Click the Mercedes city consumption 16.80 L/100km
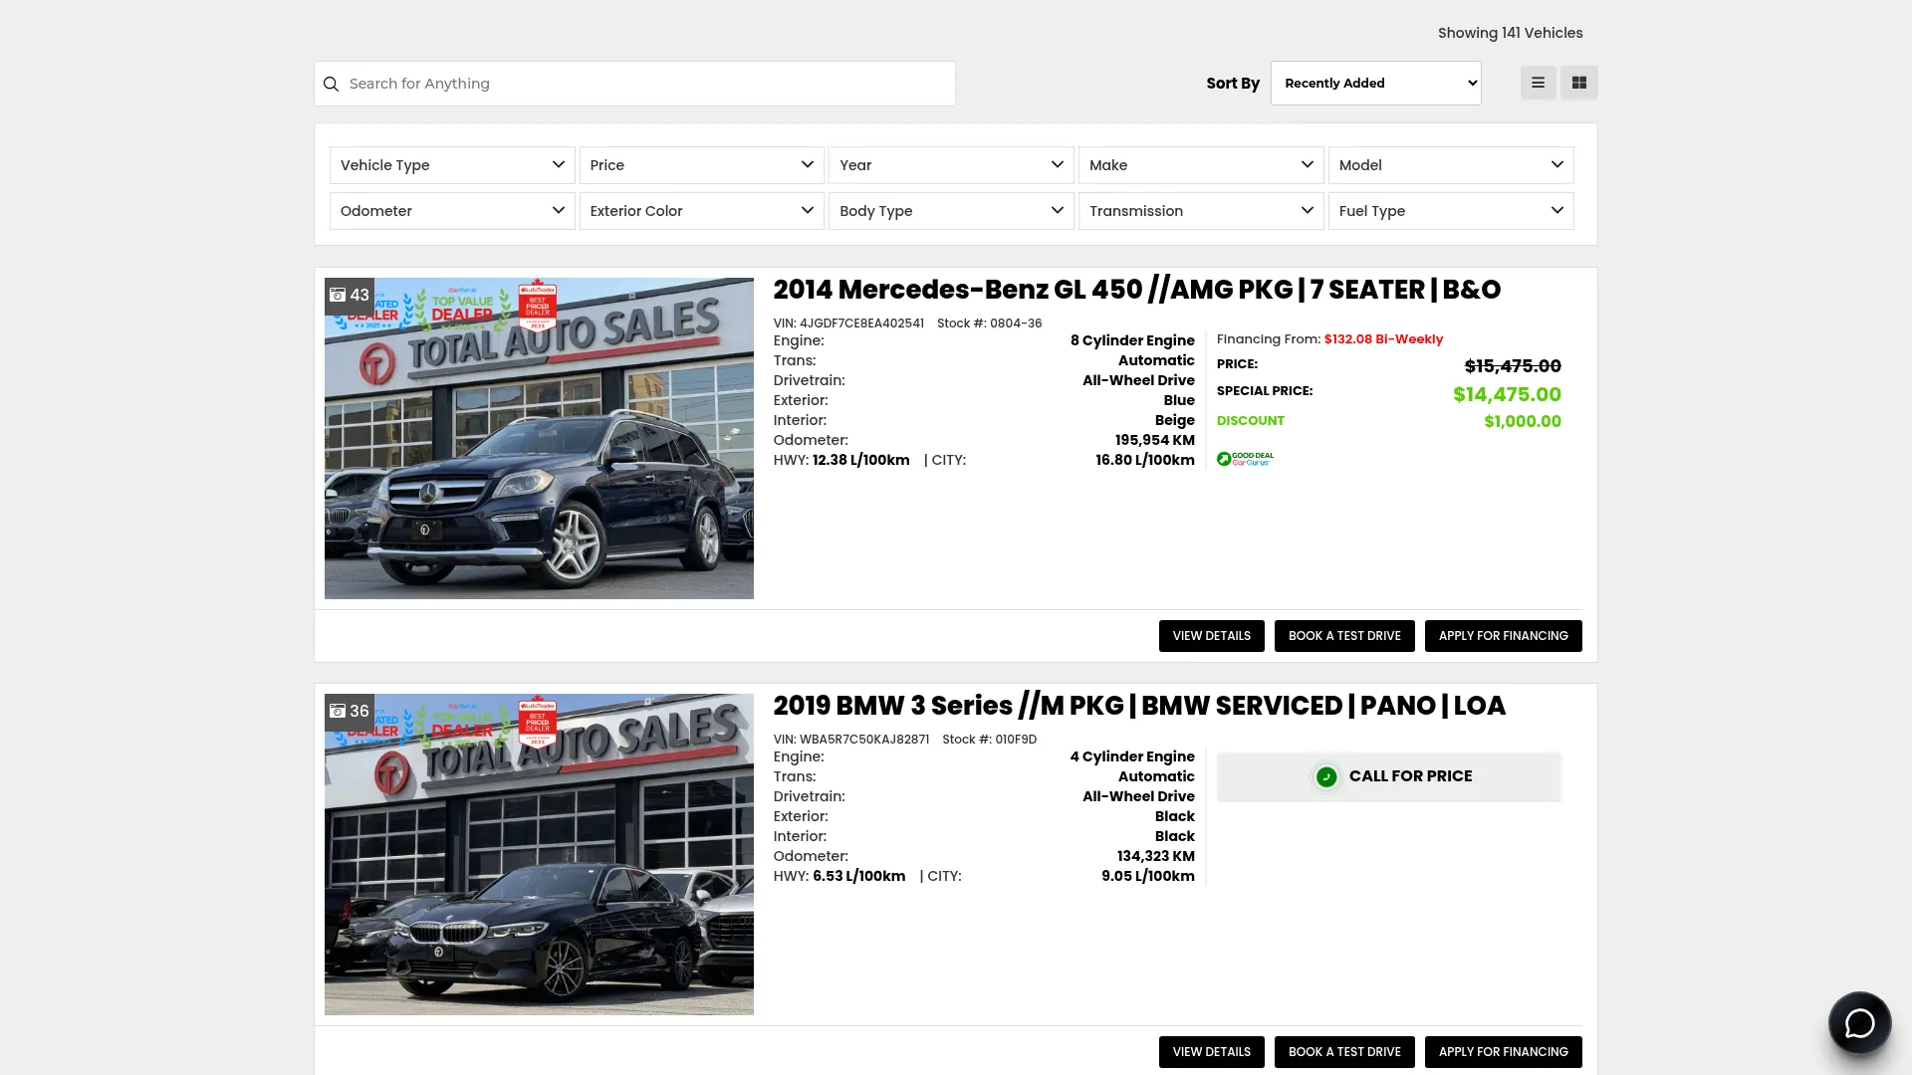The image size is (1912, 1075). point(1144,460)
